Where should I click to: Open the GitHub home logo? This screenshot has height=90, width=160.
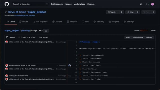[7, 4]
